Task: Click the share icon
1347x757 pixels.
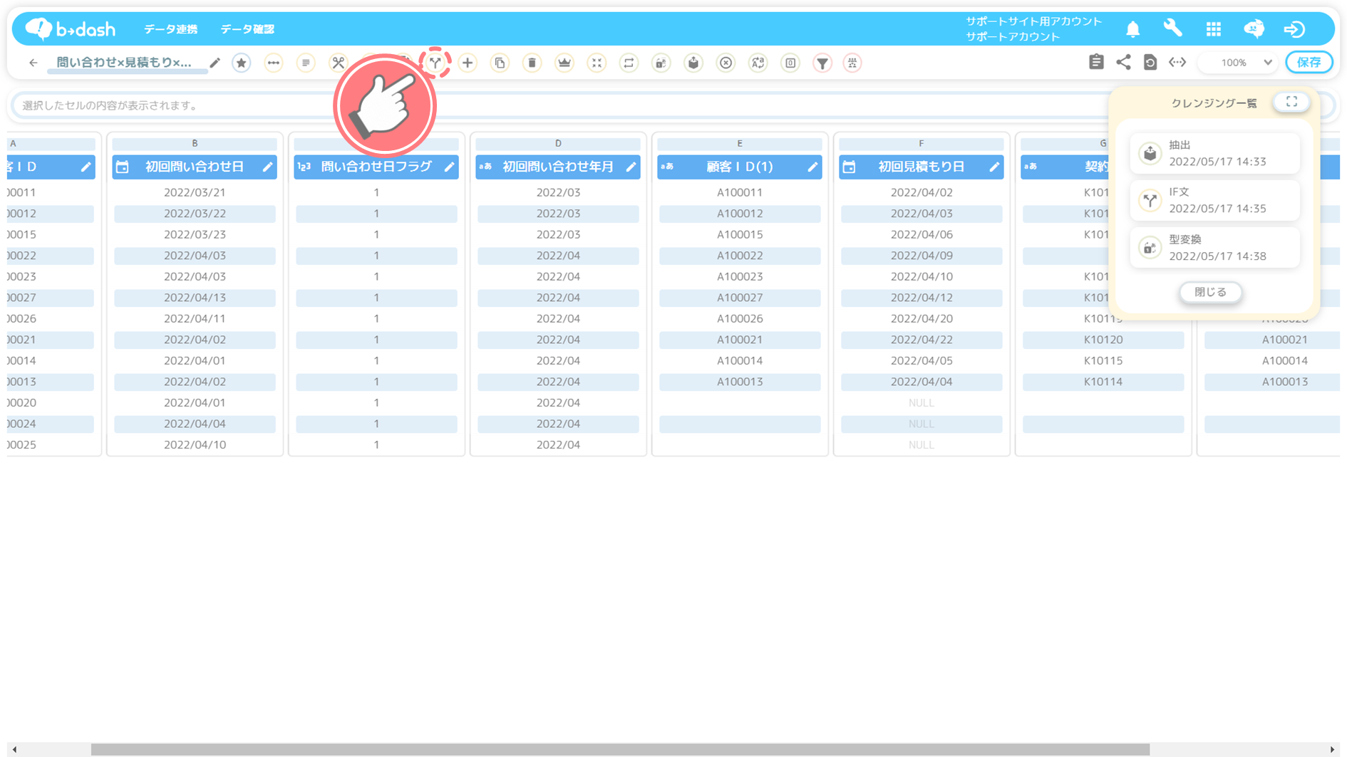Action: pyautogui.click(x=1123, y=62)
